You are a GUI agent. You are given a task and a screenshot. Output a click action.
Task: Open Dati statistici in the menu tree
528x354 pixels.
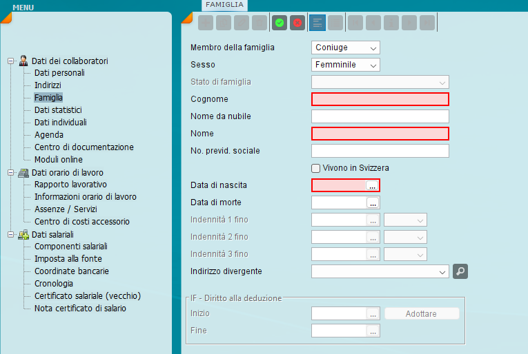[x=58, y=110]
